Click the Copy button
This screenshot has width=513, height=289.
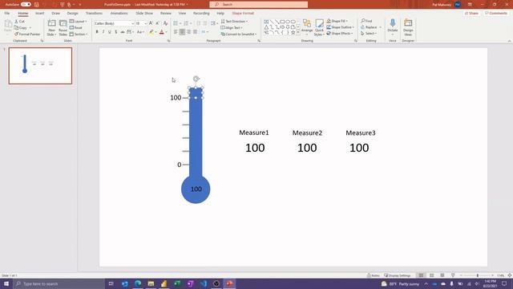pyautogui.click(x=21, y=28)
